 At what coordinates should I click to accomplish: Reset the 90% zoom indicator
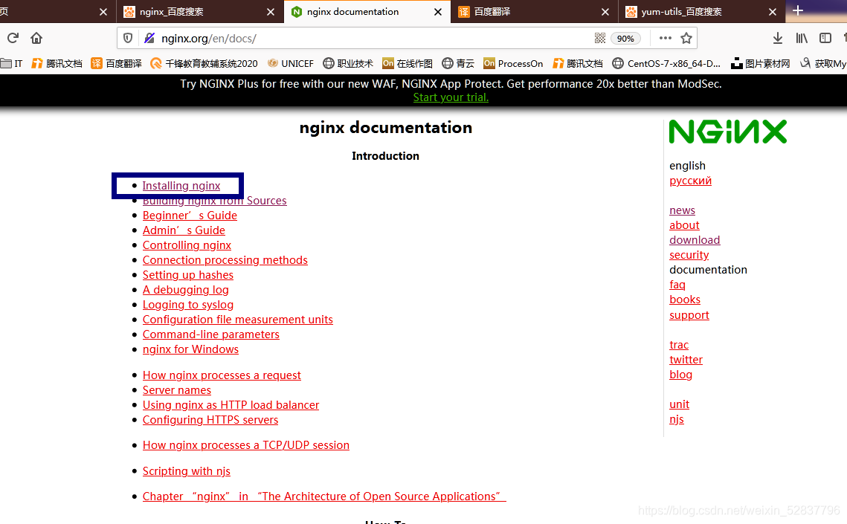[625, 39]
